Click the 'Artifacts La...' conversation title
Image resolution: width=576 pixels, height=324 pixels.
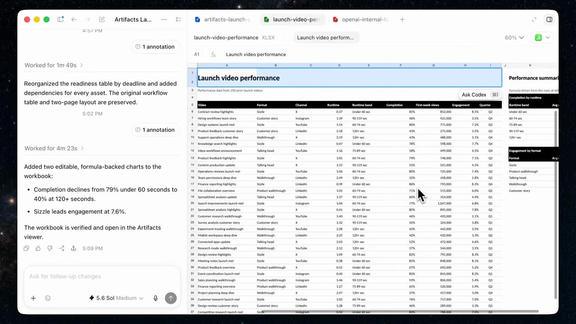(x=133, y=19)
